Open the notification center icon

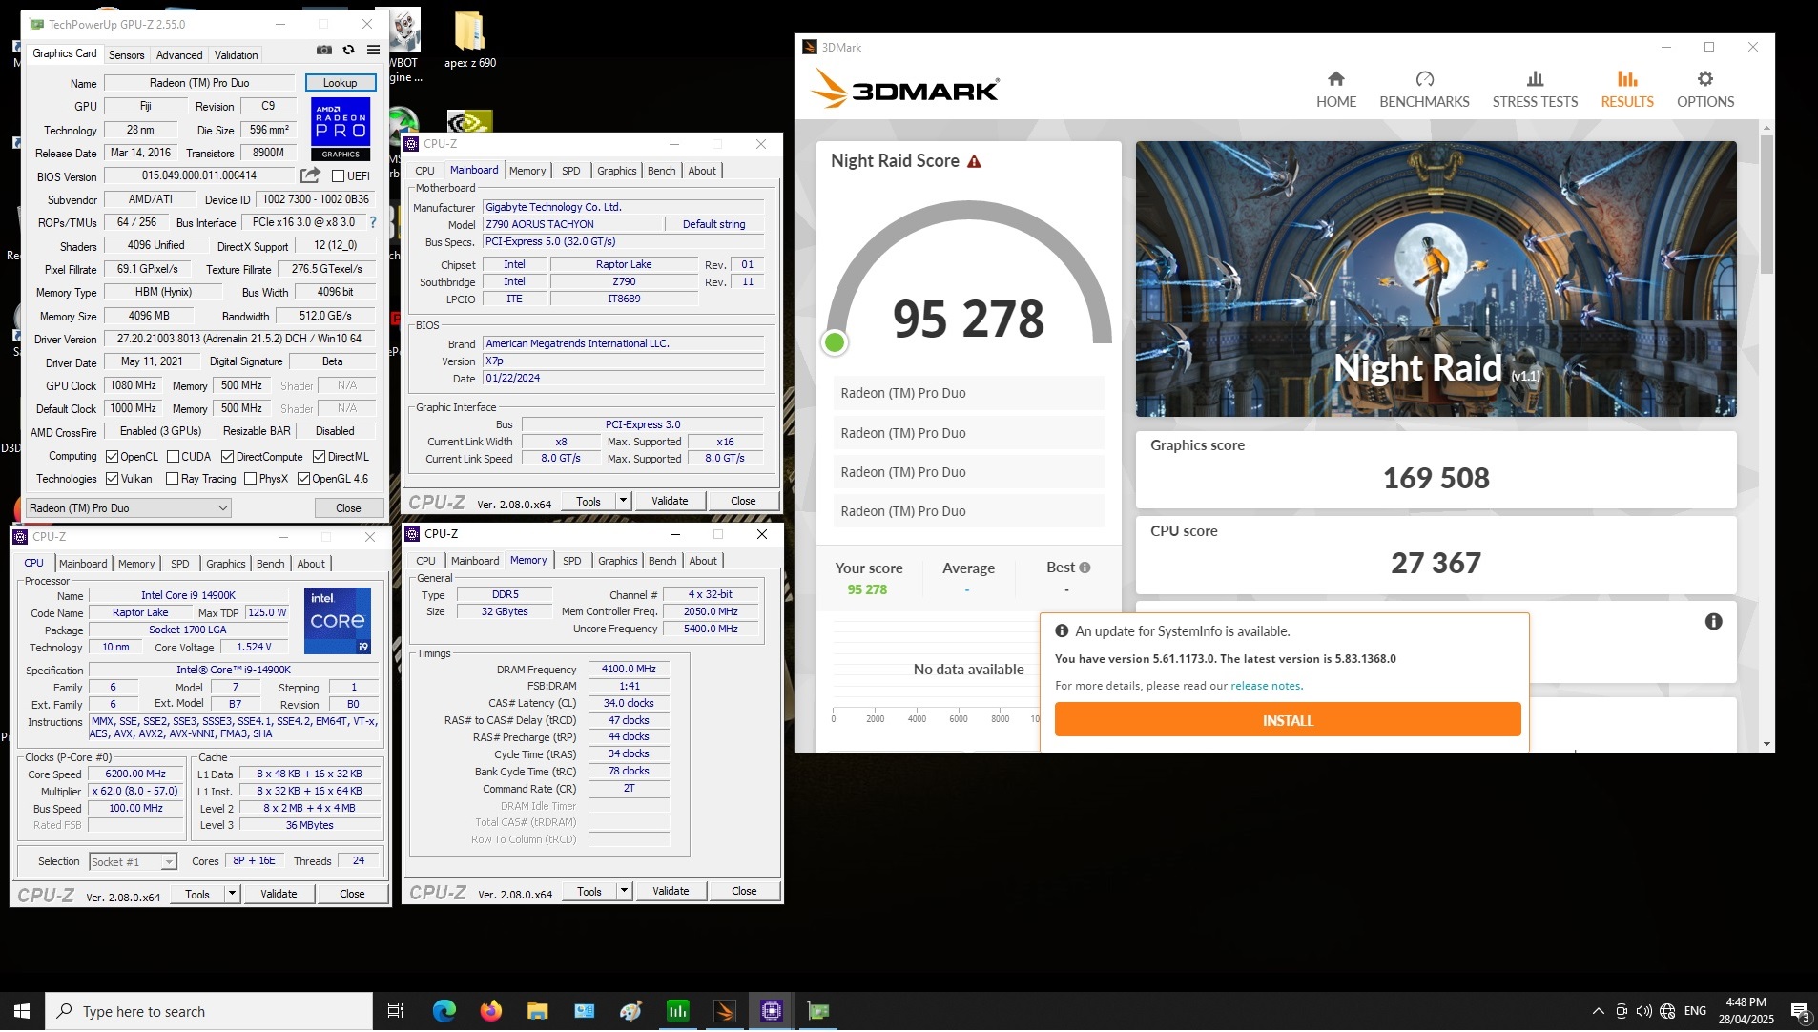[x=1799, y=1012]
